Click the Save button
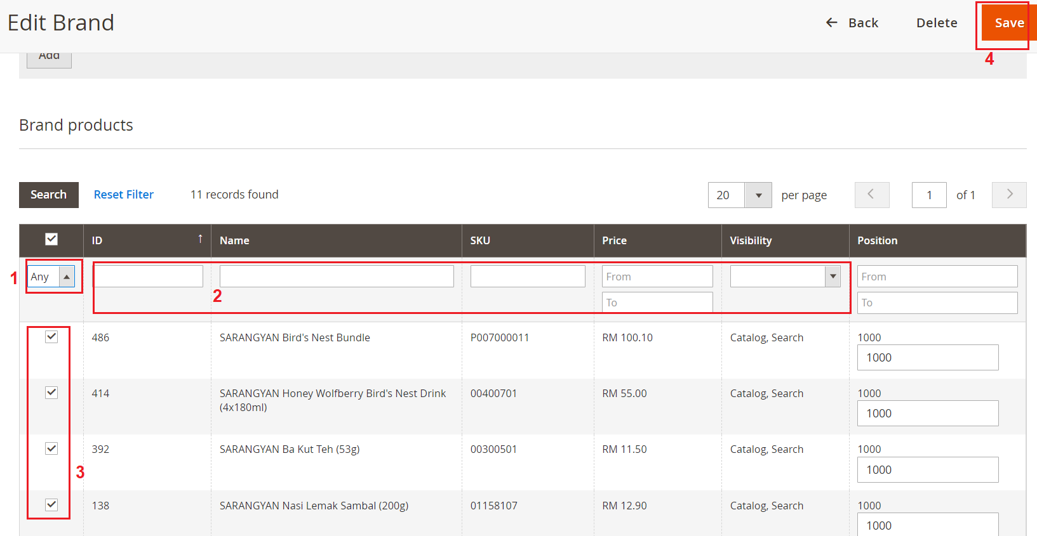Viewport: 1037px width, 536px height. point(1009,23)
